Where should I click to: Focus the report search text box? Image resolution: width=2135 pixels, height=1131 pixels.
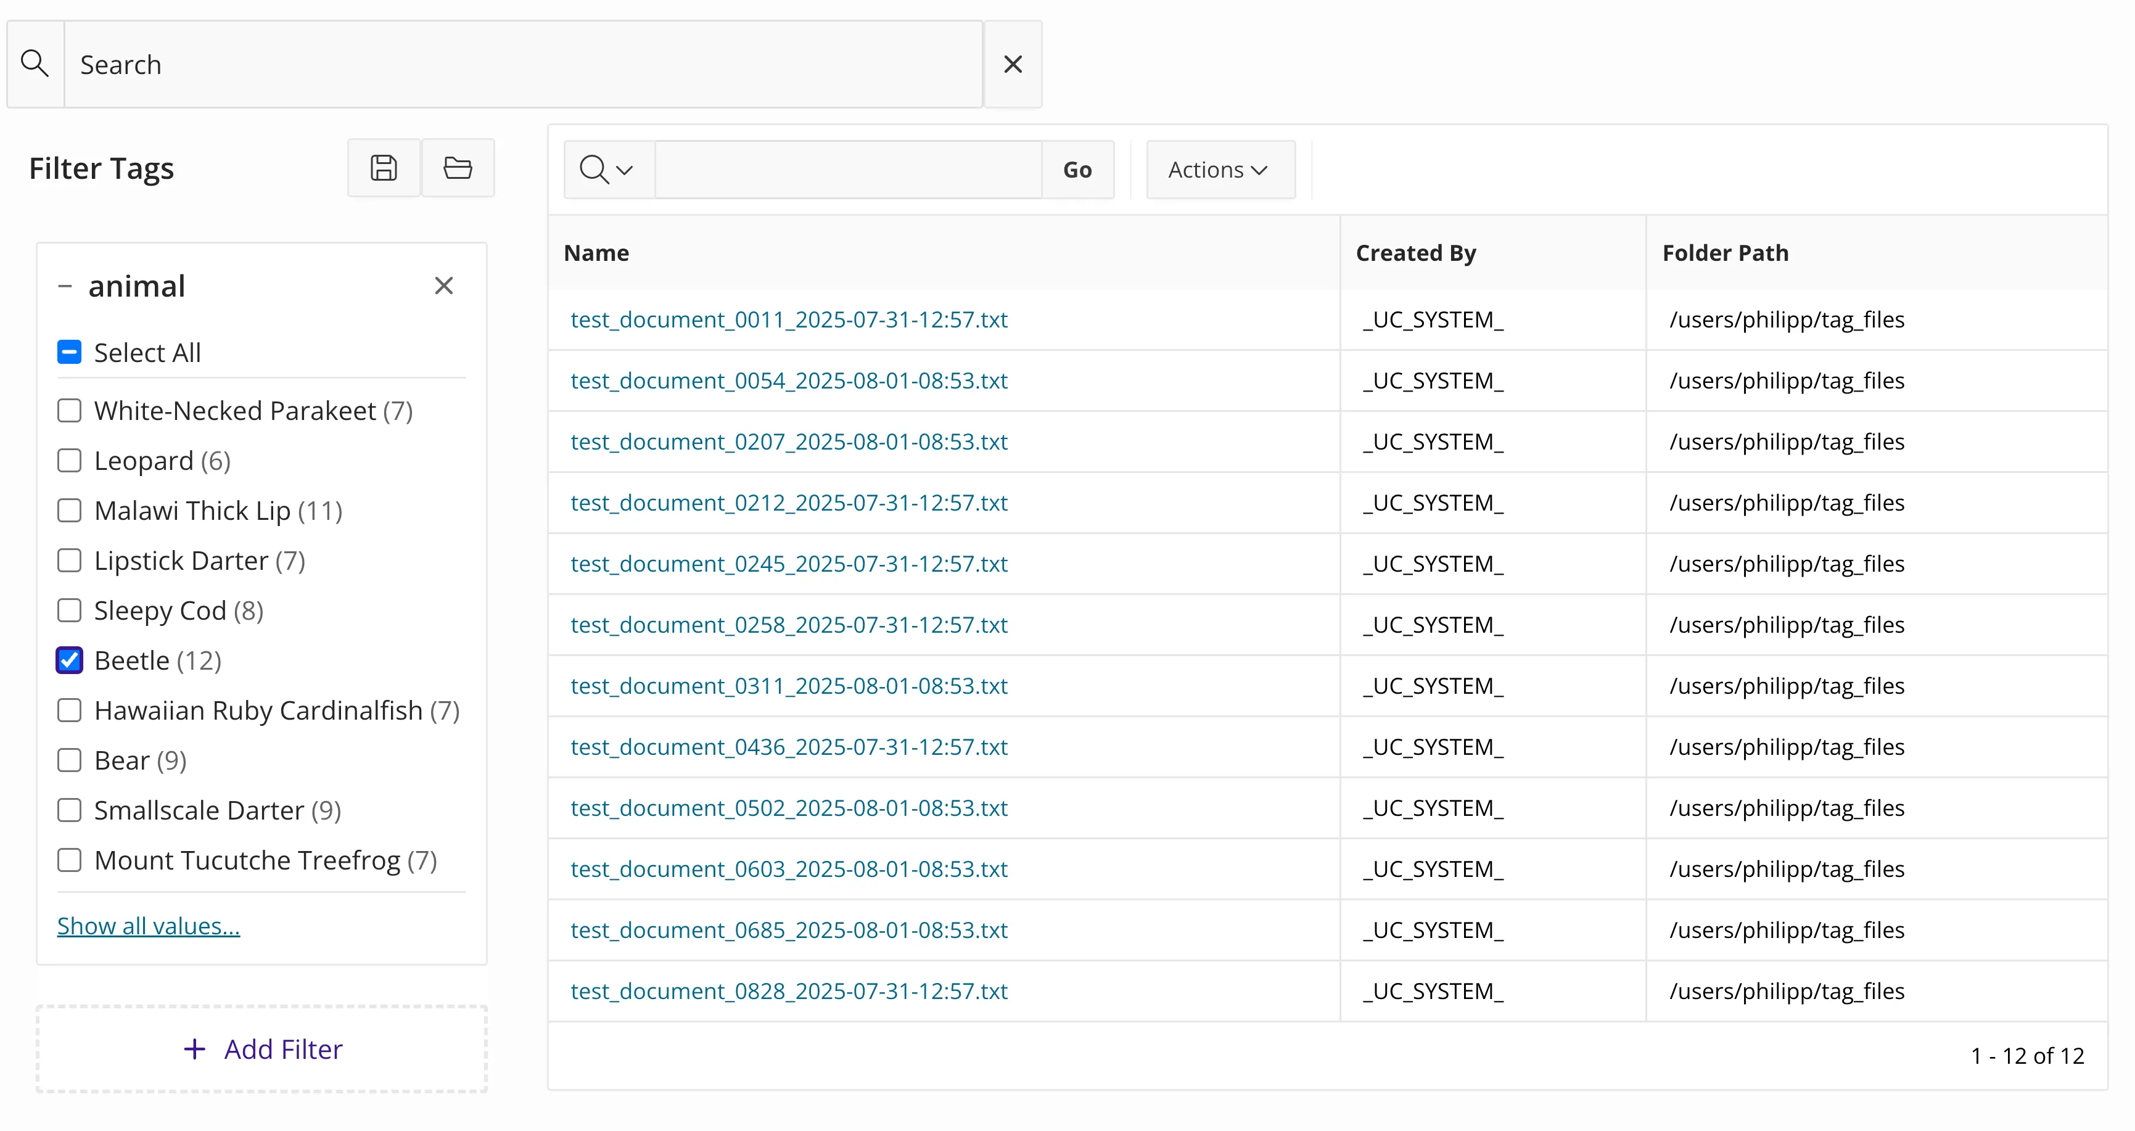[847, 170]
